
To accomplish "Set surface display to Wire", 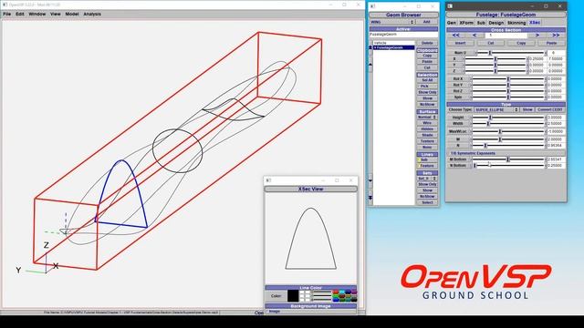I will coord(427,123).
